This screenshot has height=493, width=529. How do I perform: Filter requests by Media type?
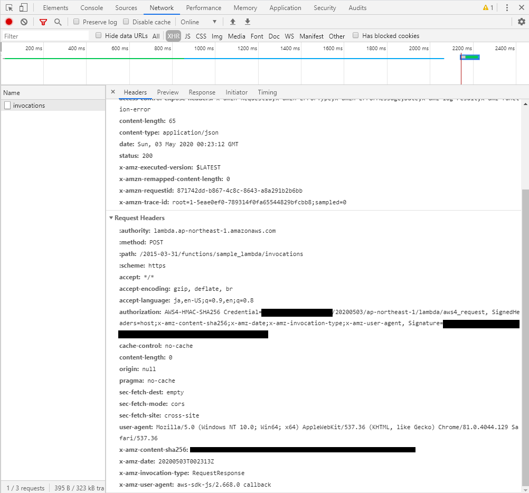[x=237, y=36]
